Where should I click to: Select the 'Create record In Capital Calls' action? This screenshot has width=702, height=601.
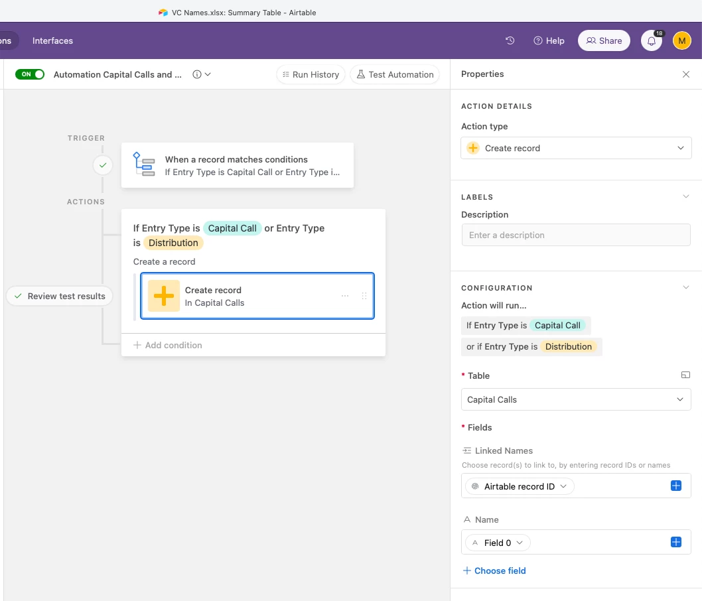point(257,296)
